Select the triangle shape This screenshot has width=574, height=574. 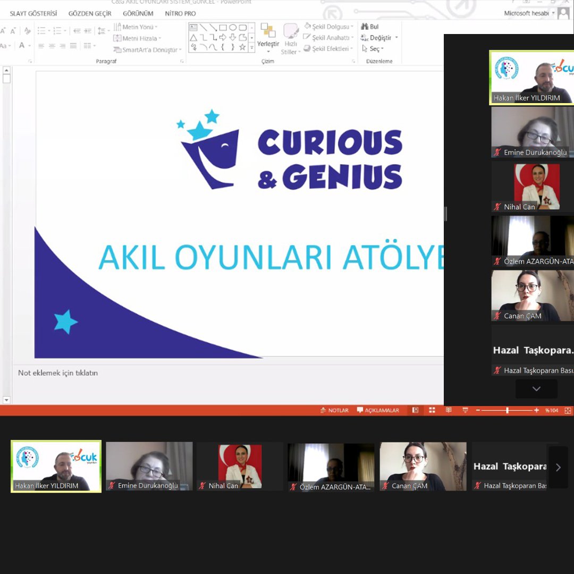(193, 37)
